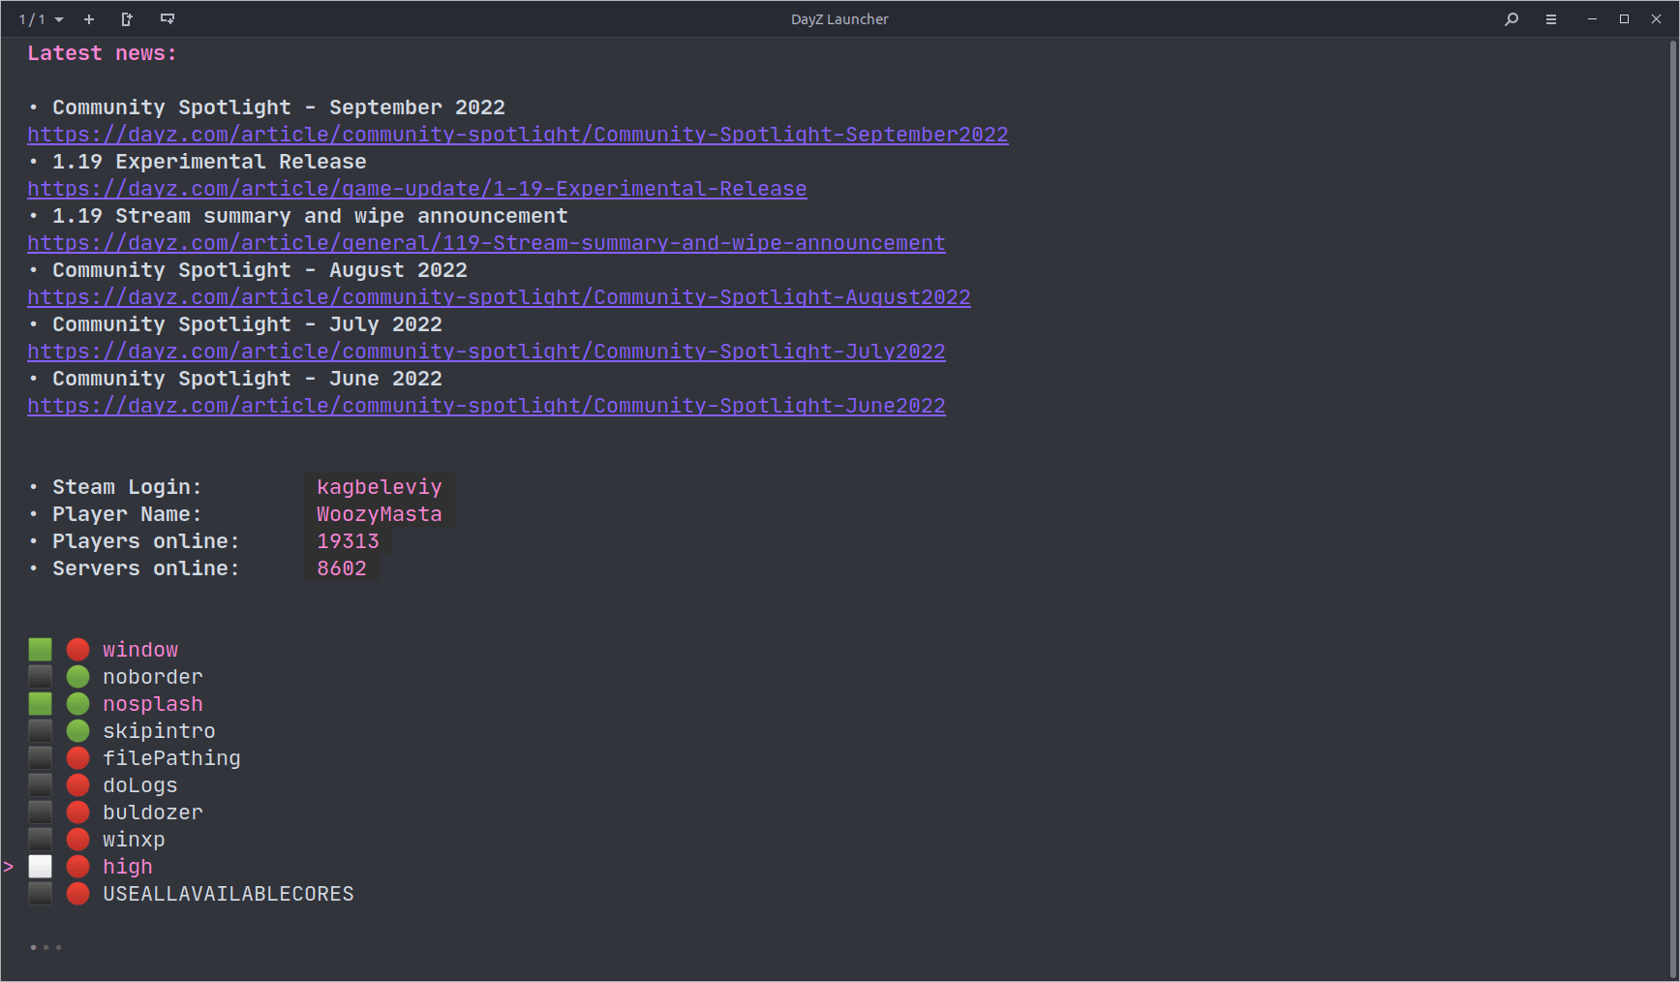Click the vertical scrollbar on right edge

tap(1673, 508)
